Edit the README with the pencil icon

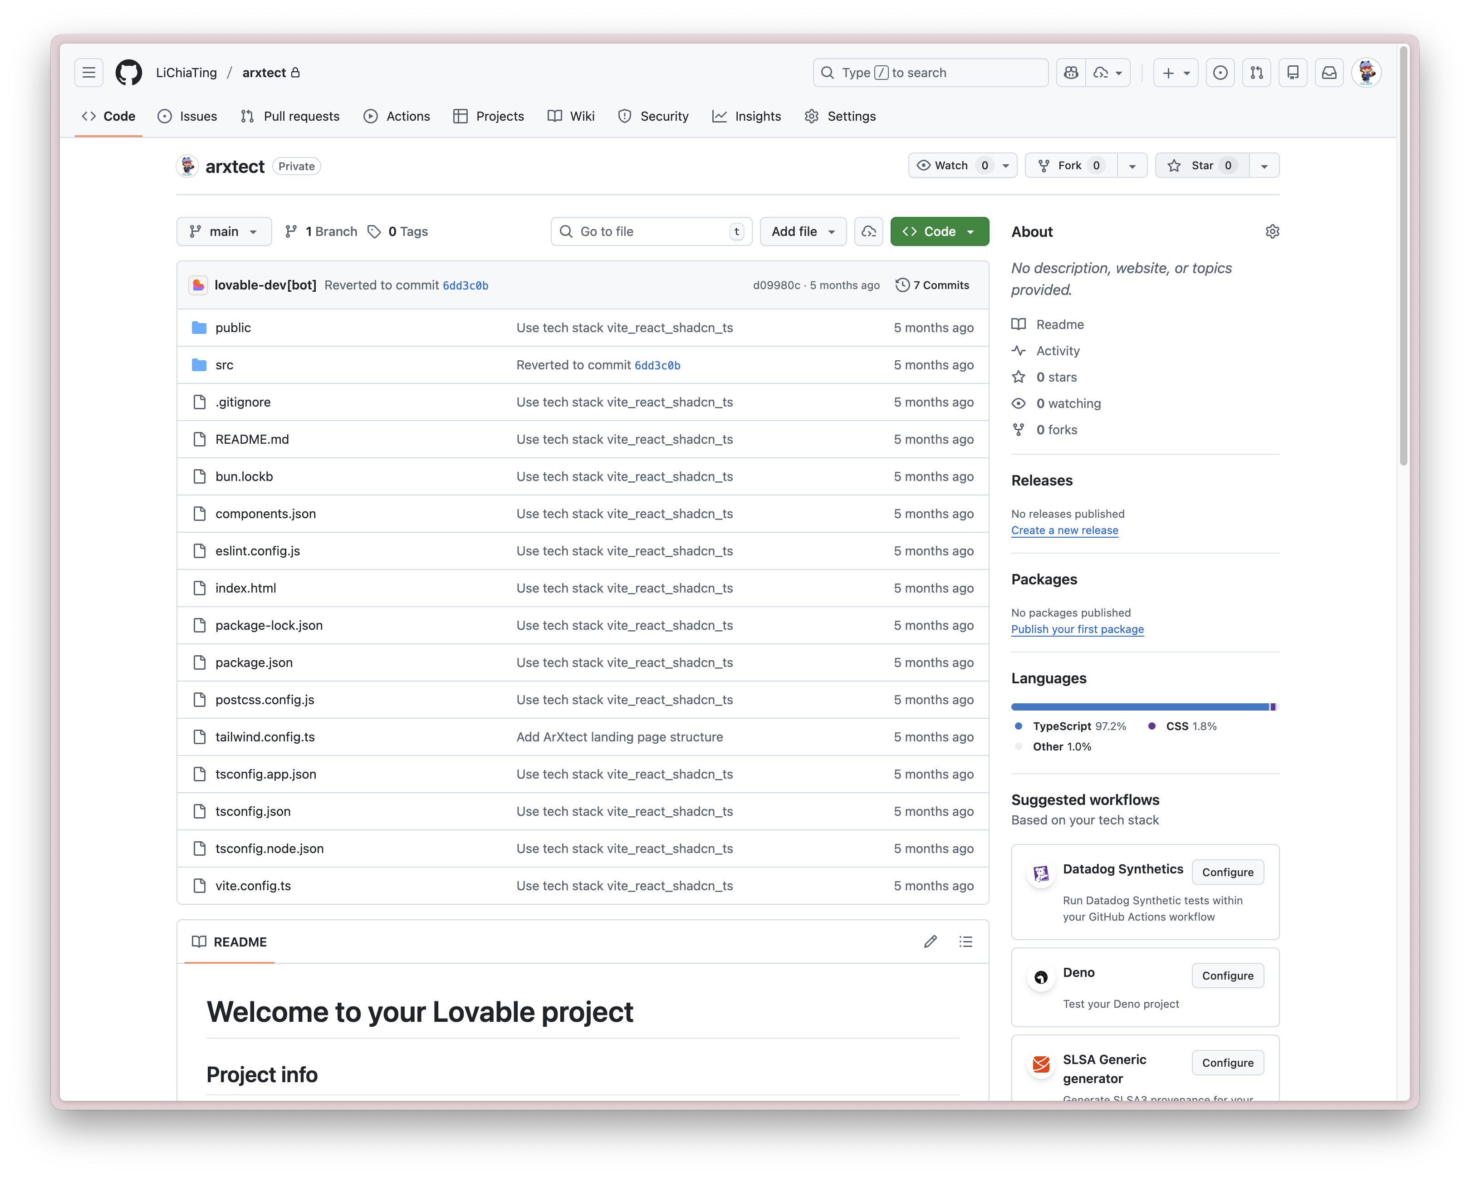930,942
